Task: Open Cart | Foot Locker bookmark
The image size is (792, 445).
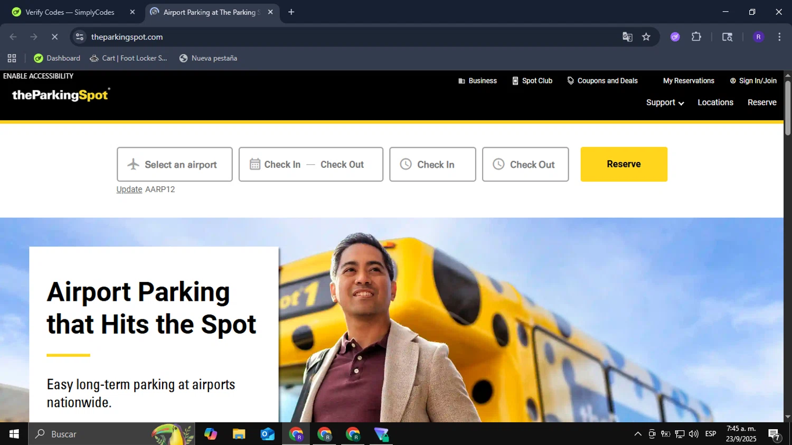Action: (128, 58)
